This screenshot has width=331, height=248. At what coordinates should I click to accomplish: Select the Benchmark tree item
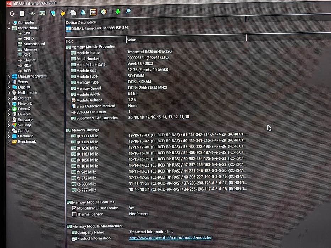pos(24,142)
